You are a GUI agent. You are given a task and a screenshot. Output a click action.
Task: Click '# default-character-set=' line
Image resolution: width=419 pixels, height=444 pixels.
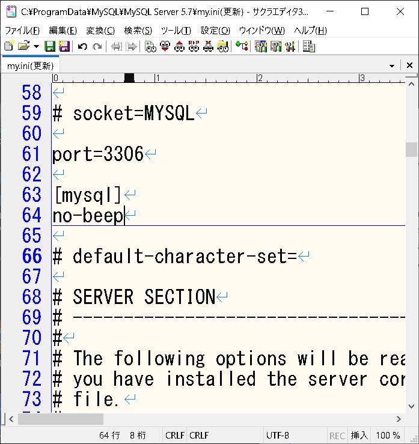(x=174, y=256)
